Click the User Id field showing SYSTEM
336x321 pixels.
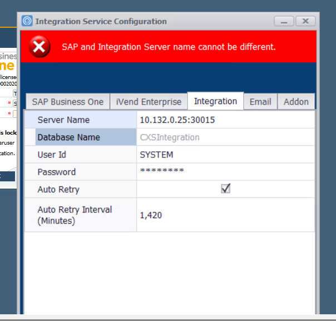click(x=225, y=155)
